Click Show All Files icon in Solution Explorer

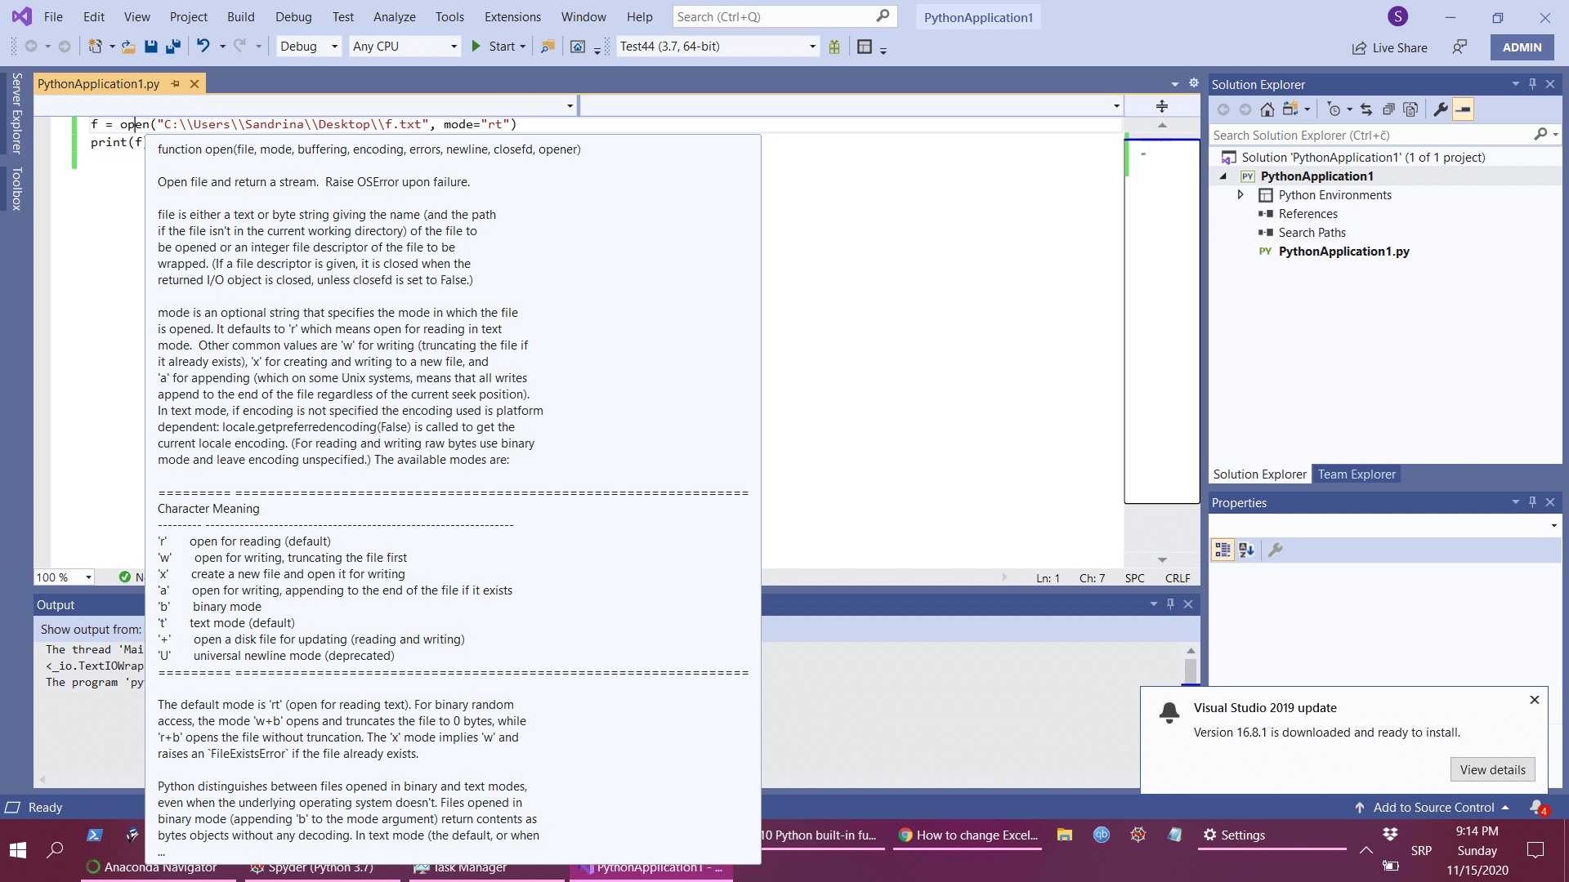(1410, 109)
